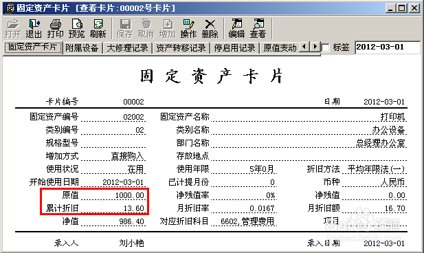Click the 录入人 value 刘小艳
Screen dimensions: 424x253
point(132,243)
